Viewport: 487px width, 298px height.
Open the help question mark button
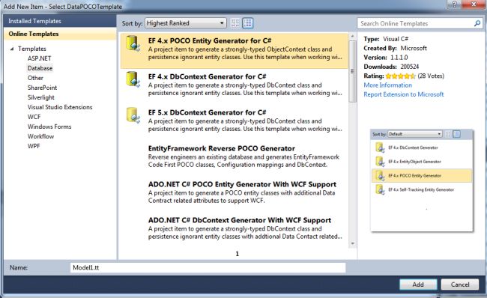pyautogui.click(x=454, y=4)
